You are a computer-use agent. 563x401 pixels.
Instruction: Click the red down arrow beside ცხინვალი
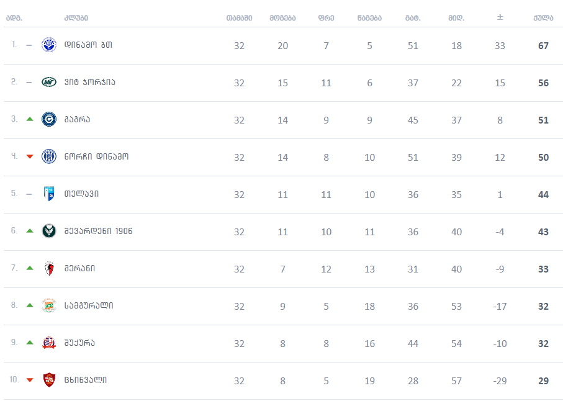click(x=29, y=380)
